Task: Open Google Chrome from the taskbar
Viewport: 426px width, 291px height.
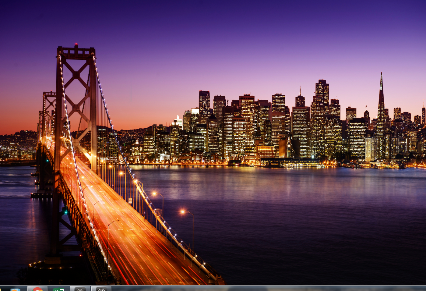Action: pos(37,289)
